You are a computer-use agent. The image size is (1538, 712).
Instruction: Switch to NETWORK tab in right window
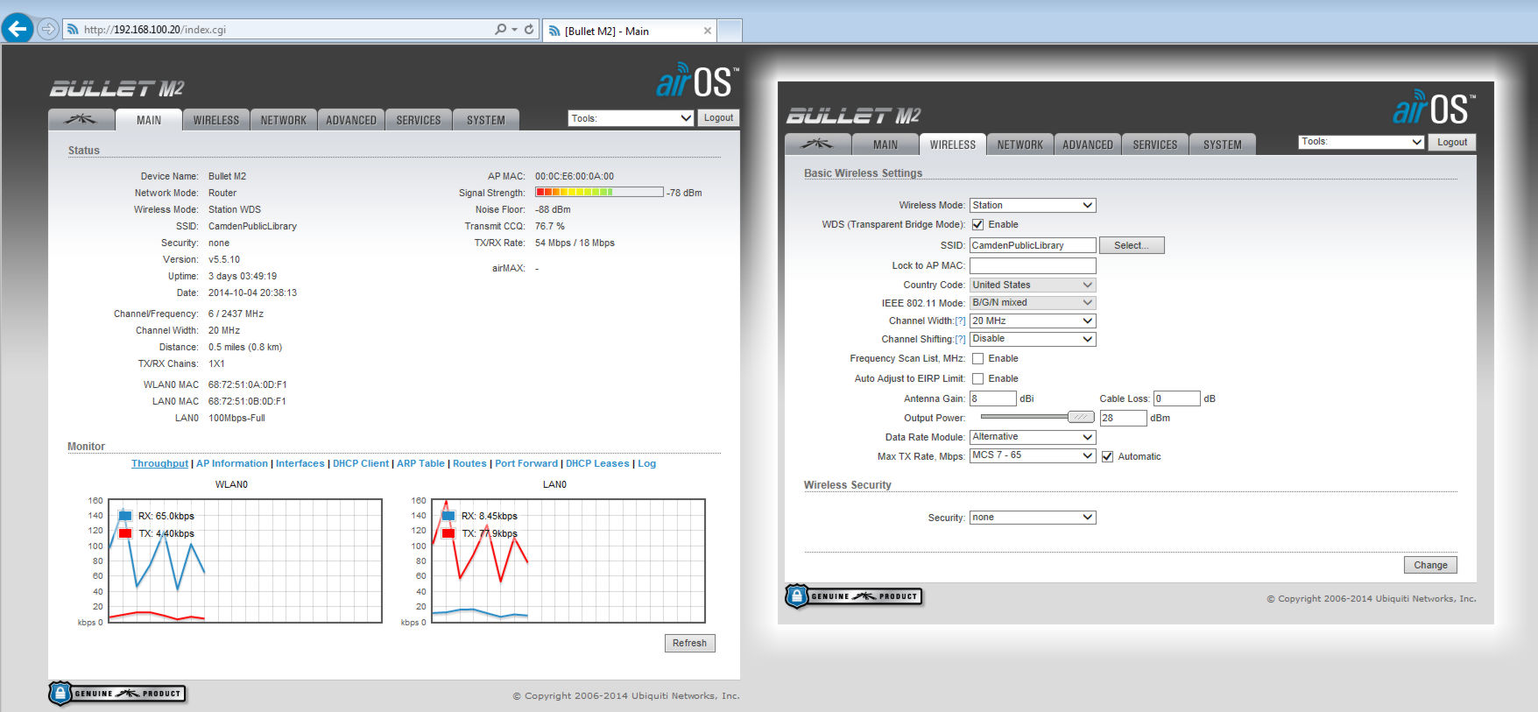point(1020,145)
